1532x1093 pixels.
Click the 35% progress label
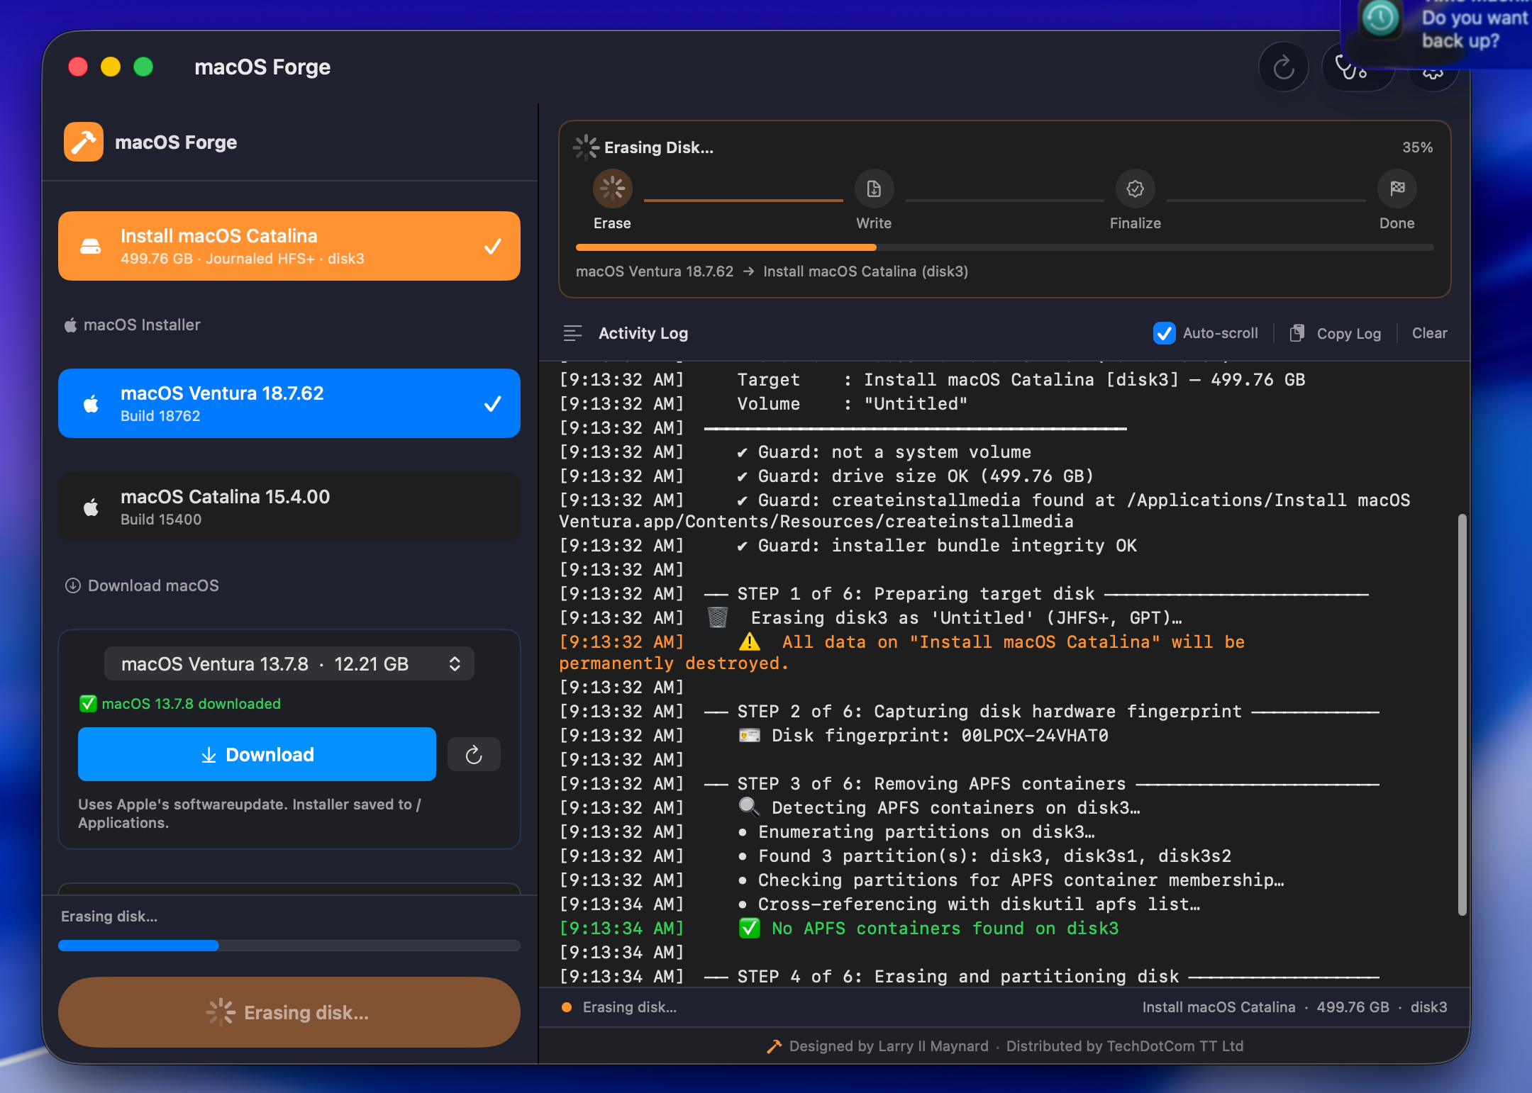[x=1417, y=147]
